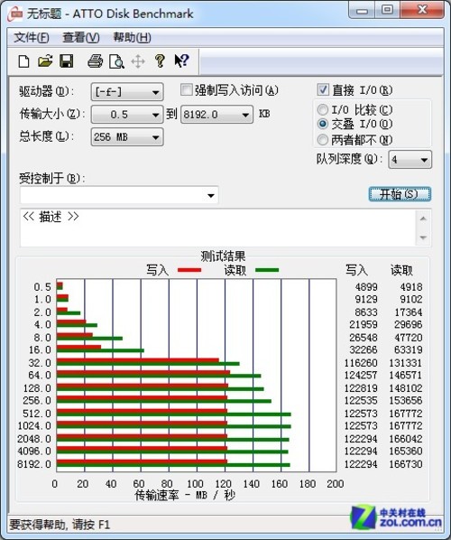The width and height of the screenshot is (451, 540).
Task: Open About via question mark icon
Action: [160, 61]
